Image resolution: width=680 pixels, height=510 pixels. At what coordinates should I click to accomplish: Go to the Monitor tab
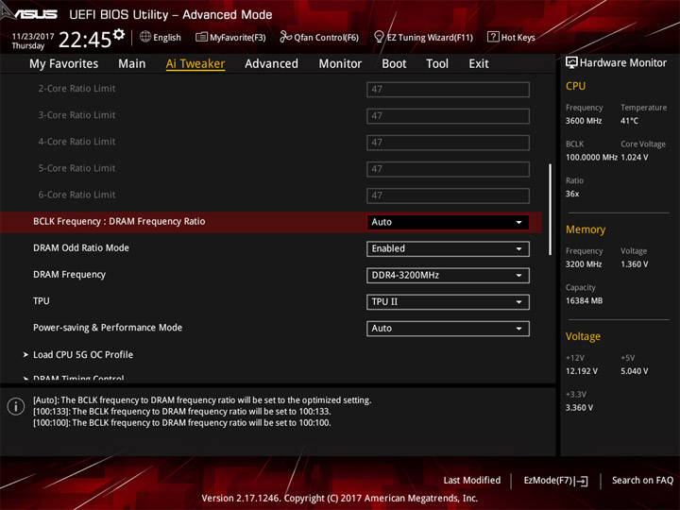(x=340, y=64)
